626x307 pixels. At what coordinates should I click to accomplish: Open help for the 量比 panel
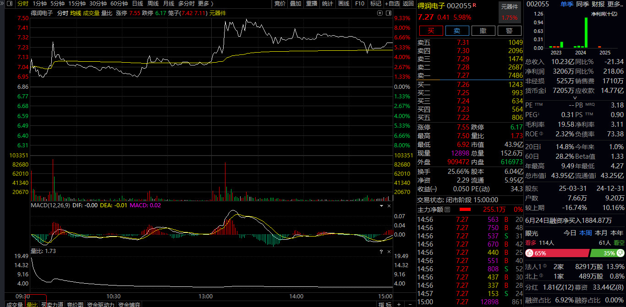click(x=381, y=252)
